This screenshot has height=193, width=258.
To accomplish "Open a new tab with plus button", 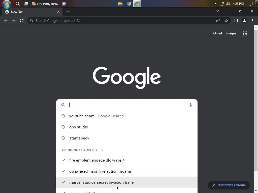I will coord(68,12).
